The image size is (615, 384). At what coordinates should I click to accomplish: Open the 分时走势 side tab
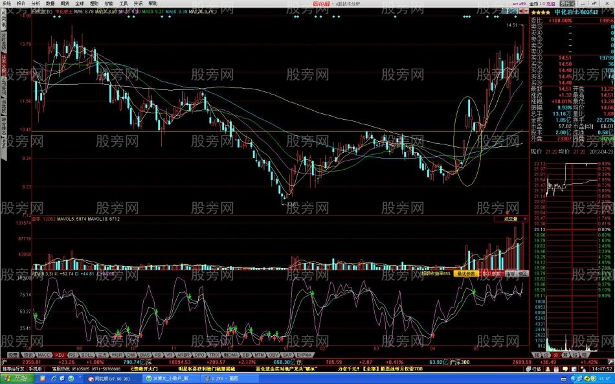3,42
